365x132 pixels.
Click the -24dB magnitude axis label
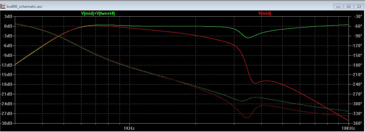click(6, 104)
